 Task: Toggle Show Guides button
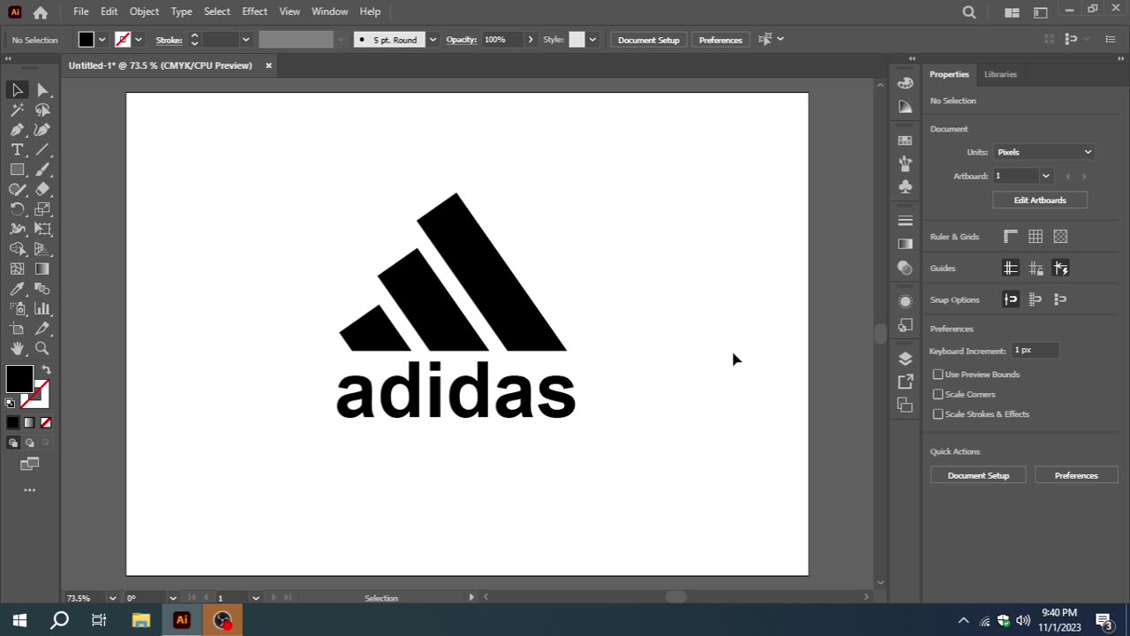pyautogui.click(x=1011, y=268)
